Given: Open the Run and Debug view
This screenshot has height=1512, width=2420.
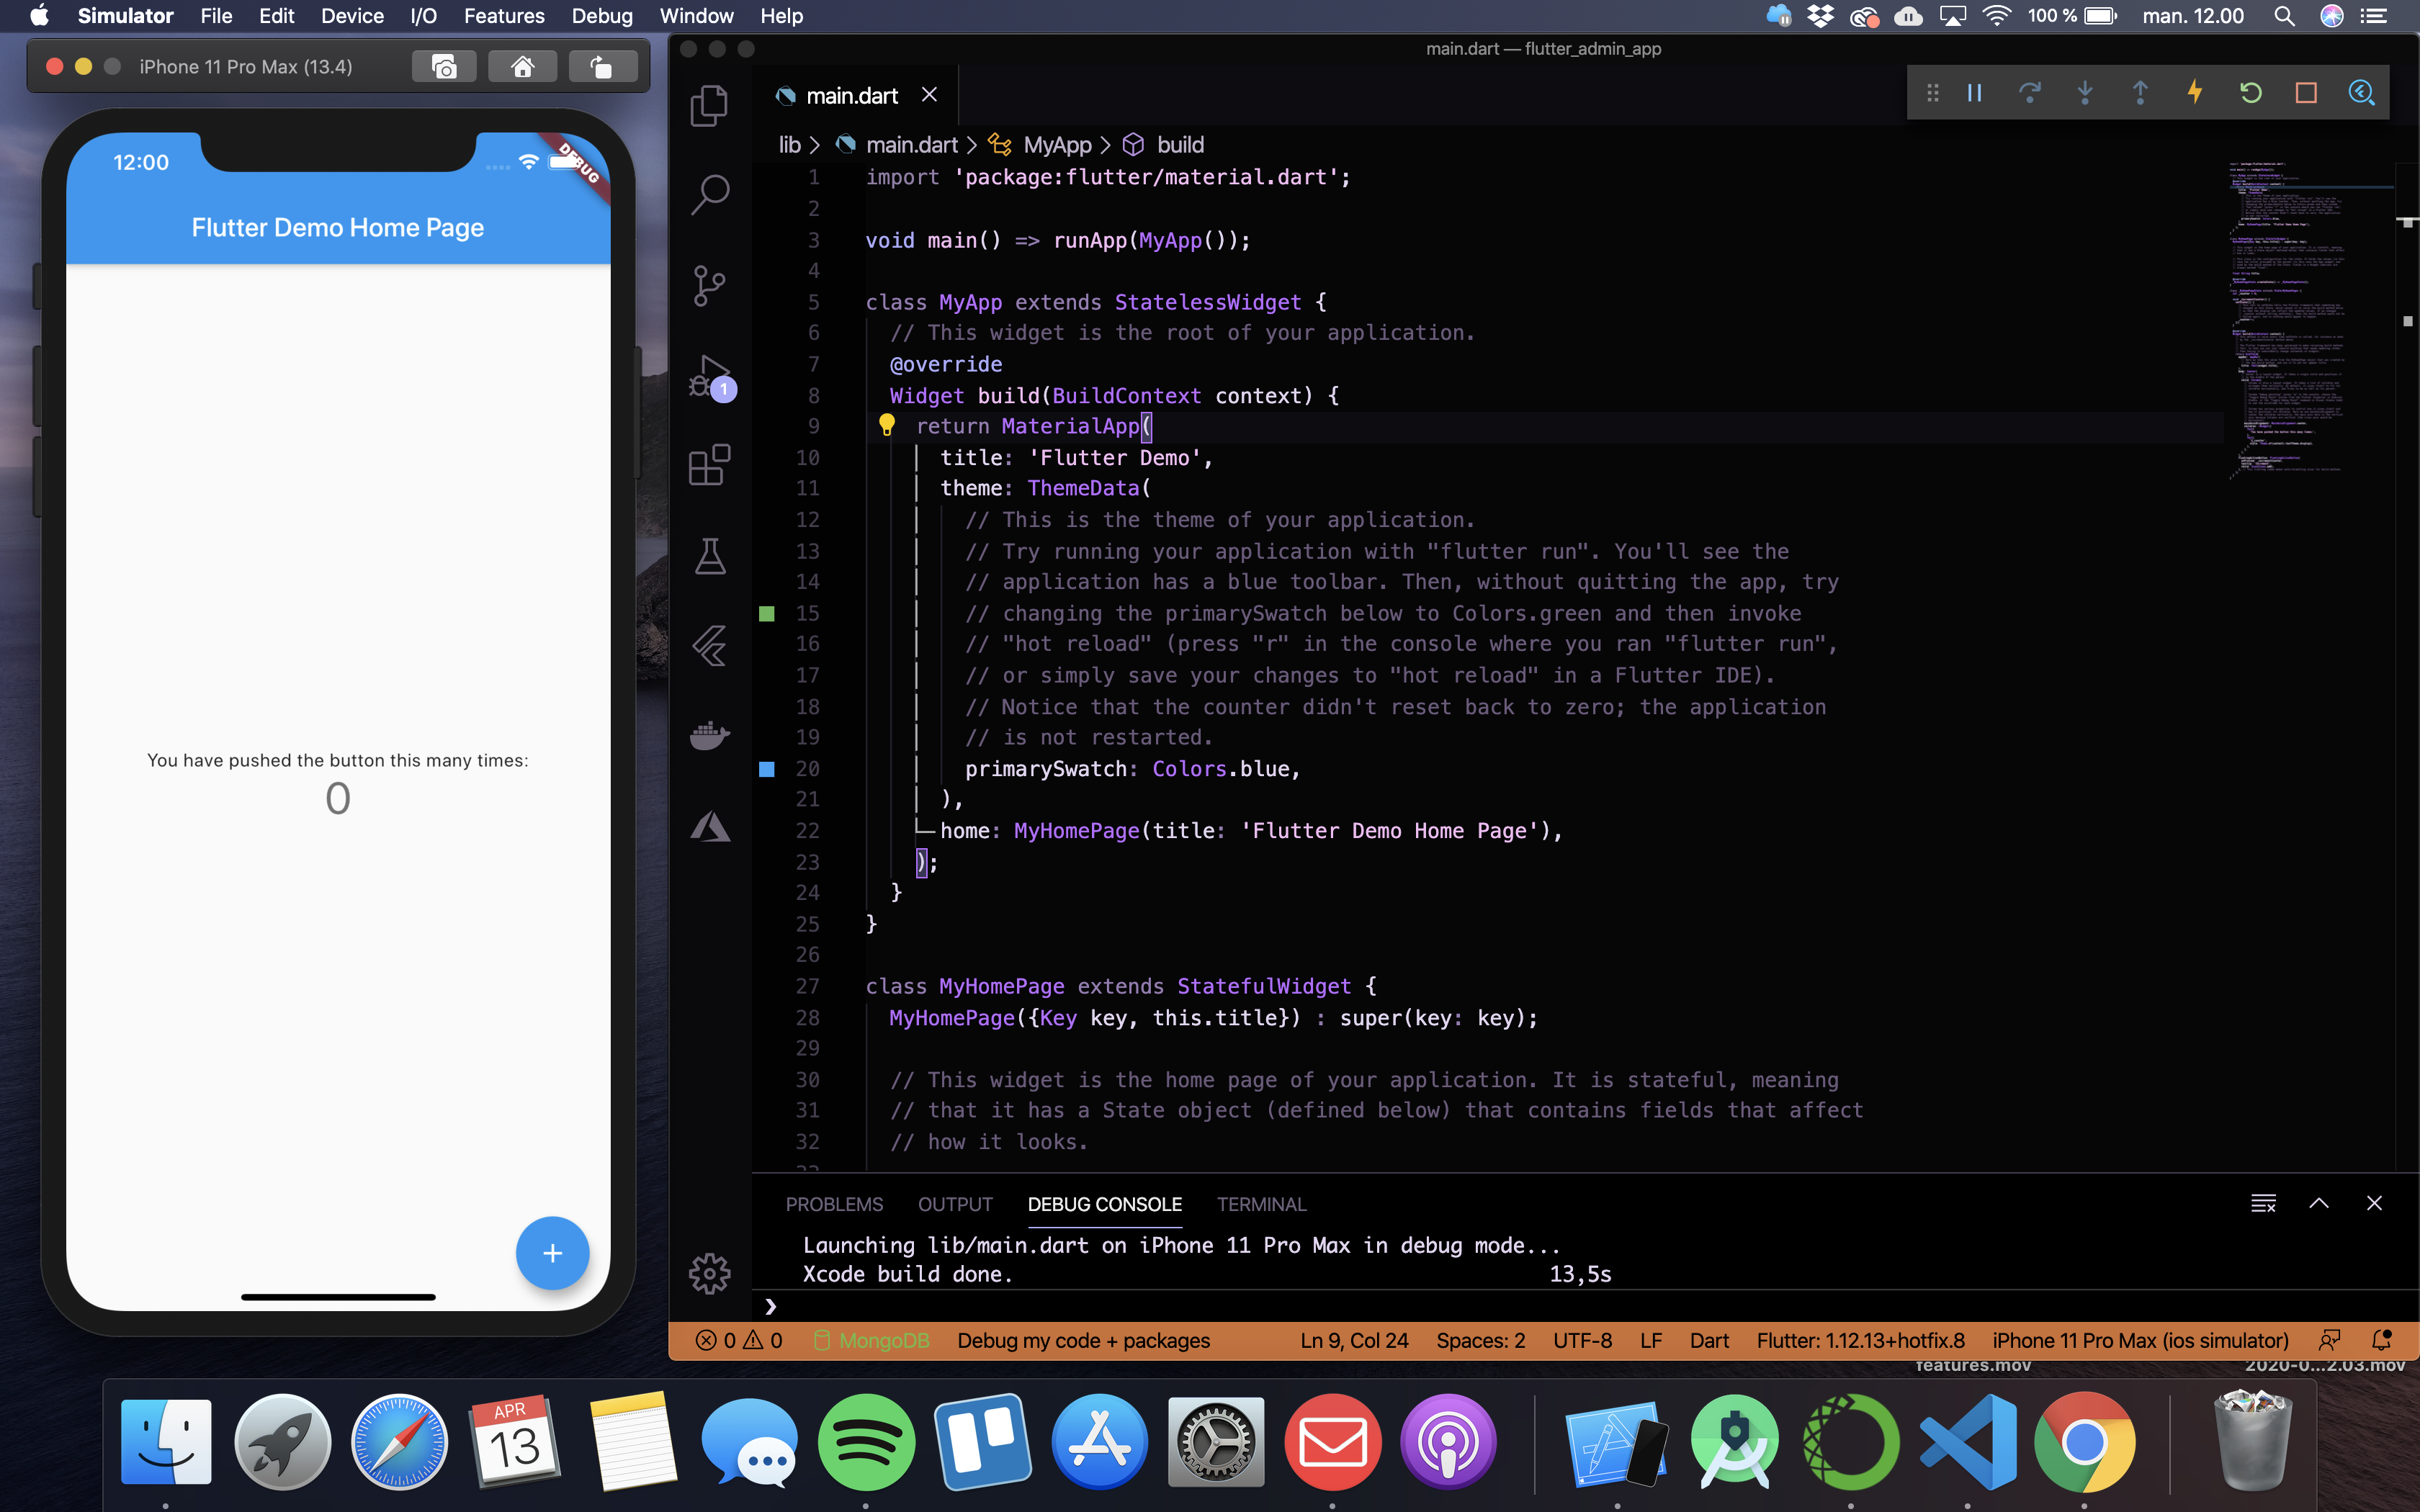Looking at the screenshot, I should tap(711, 377).
